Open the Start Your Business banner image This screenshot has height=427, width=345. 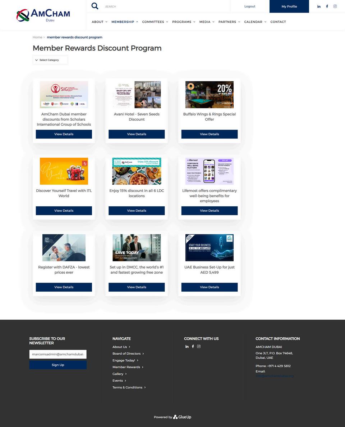coord(210,248)
